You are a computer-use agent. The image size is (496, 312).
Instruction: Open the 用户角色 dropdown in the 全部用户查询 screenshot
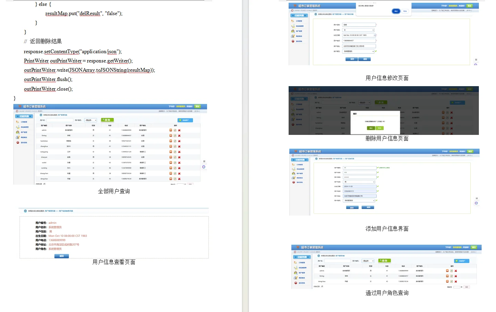click(90, 120)
